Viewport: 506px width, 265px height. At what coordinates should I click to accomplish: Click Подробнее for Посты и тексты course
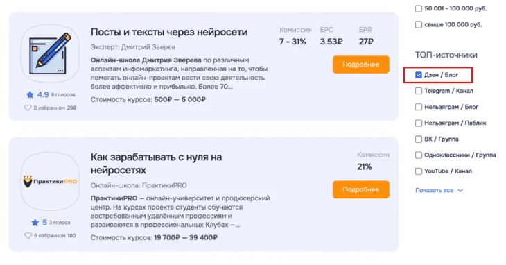(360, 65)
